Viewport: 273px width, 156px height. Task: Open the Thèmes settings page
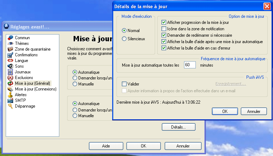click(22, 43)
